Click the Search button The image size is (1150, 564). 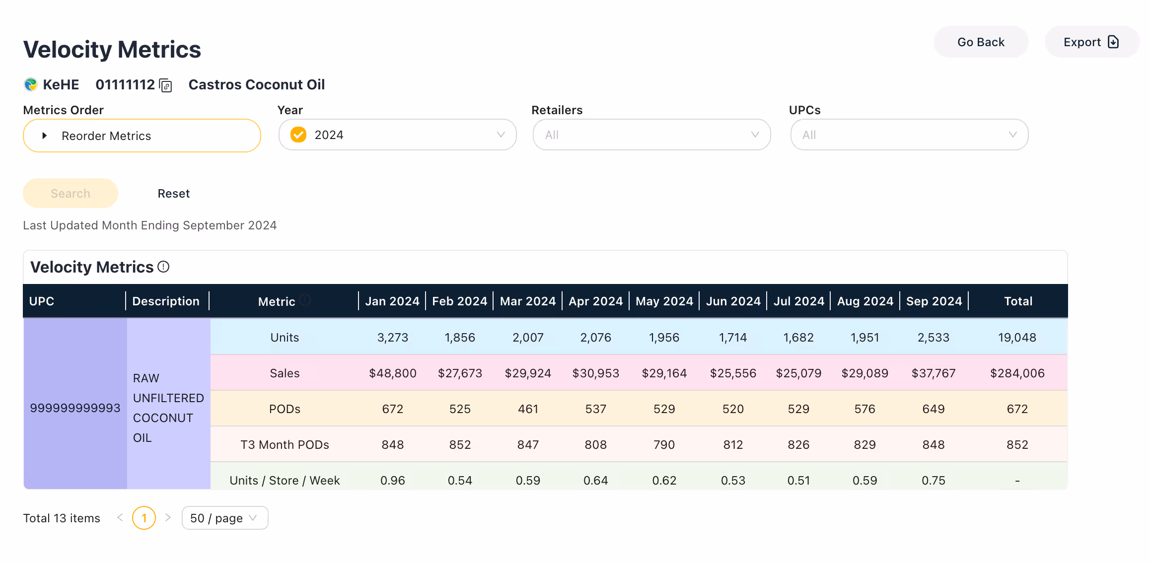(71, 194)
